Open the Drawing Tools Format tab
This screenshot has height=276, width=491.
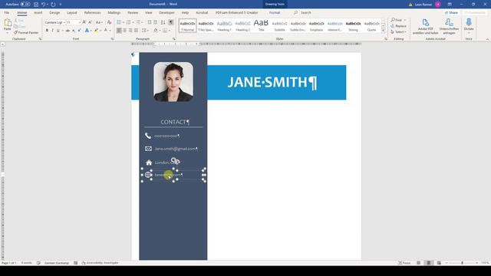(275, 12)
